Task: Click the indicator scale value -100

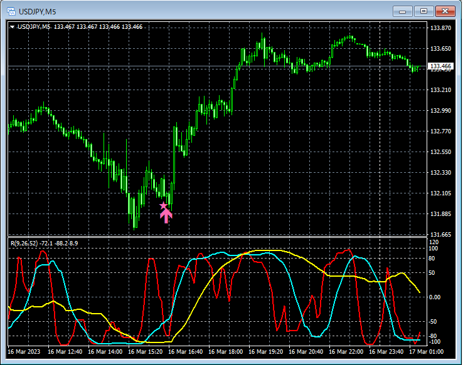Action: click(434, 342)
